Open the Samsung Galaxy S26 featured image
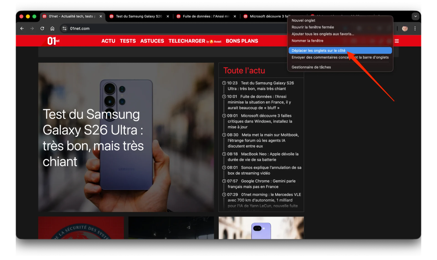437x260 pixels. coord(126,137)
